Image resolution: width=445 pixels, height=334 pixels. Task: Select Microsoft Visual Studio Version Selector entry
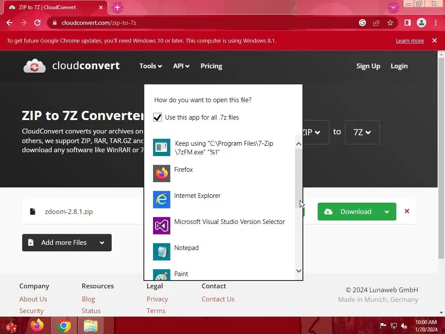(x=229, y=222)
